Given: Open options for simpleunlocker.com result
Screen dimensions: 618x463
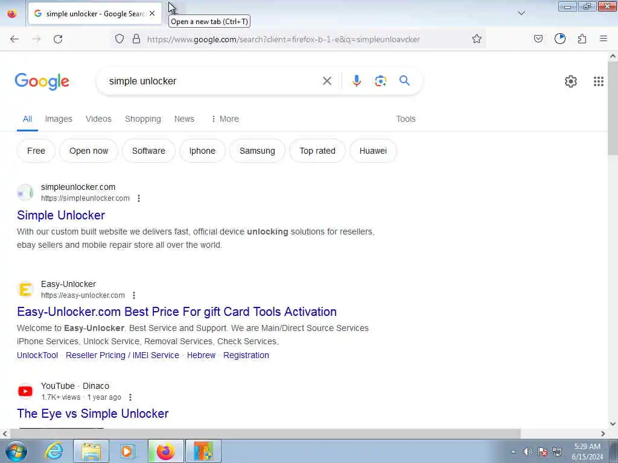Looking at the screenshot, I should point(139,198).
